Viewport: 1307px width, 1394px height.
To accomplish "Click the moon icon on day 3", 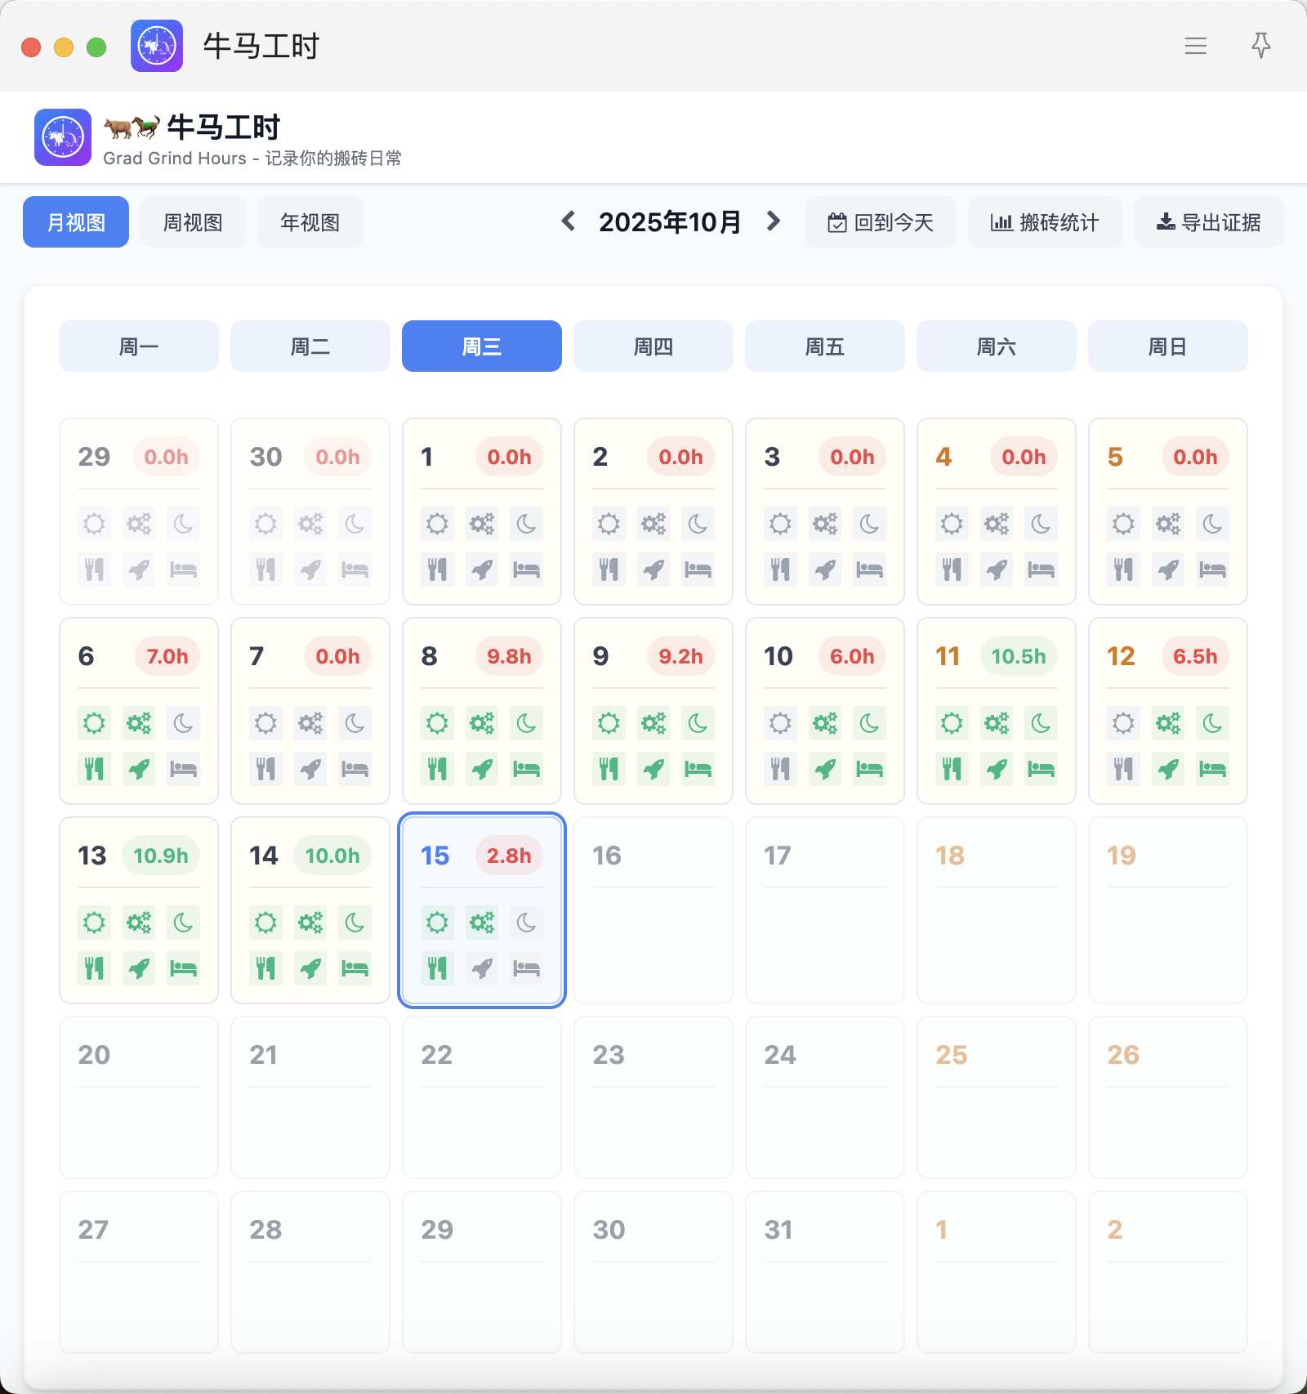I will [870, 524].
